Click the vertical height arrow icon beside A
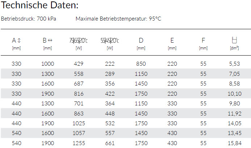 coord(19,40)
